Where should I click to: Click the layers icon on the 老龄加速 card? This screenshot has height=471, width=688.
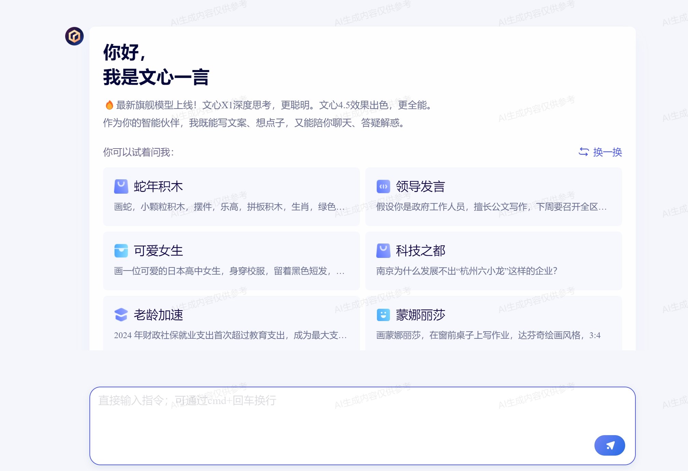pos(121,315)
